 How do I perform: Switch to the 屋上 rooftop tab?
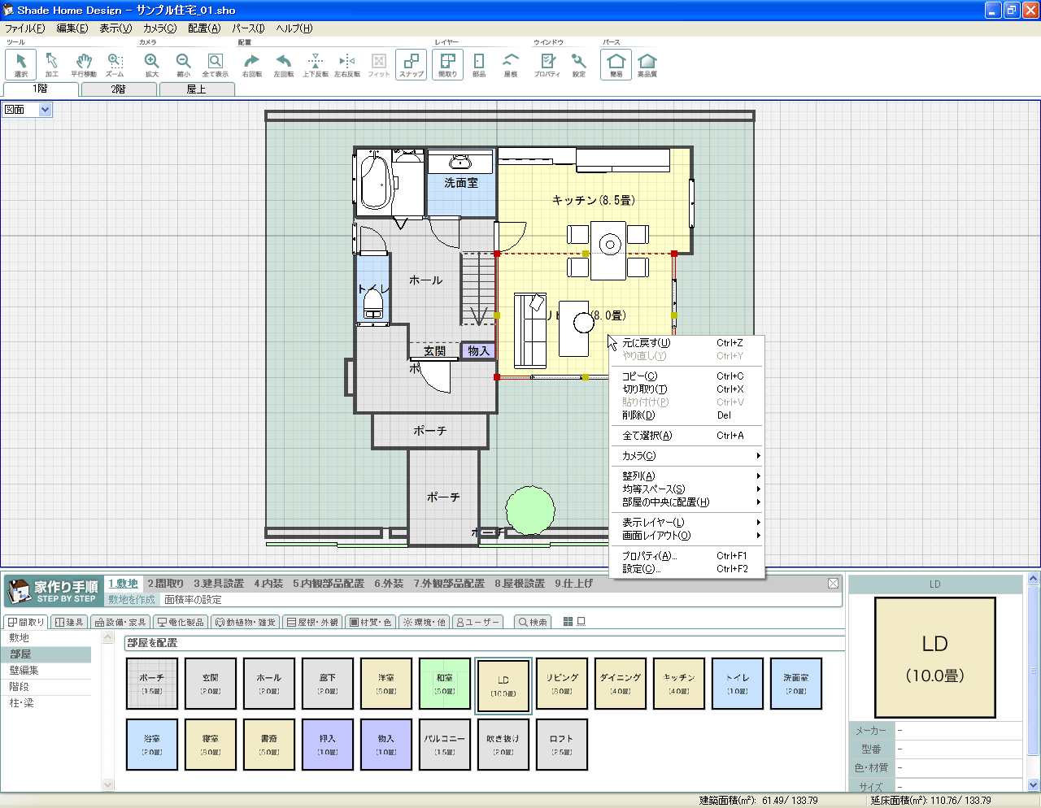(197, 89)
